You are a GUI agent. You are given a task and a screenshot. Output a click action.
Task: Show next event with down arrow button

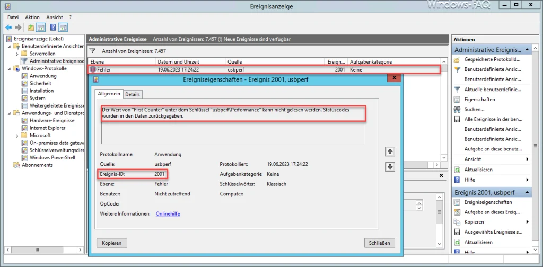click(390, 167)
